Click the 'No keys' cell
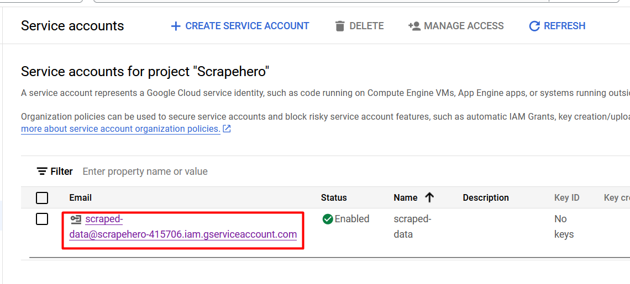630x284 pixels. click(x=564, y=227)
